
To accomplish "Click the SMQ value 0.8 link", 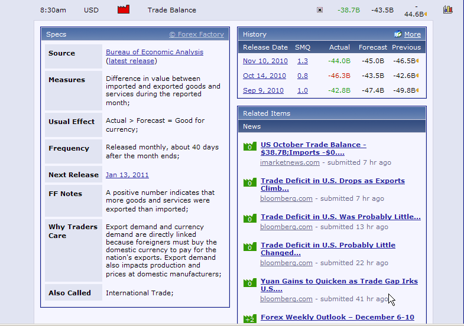I will pos(303,76).
